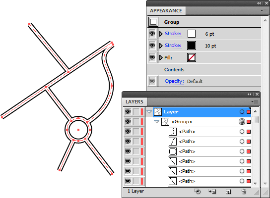Click the target circle of the Layer row
270x198 pixels.
point(242,112)
